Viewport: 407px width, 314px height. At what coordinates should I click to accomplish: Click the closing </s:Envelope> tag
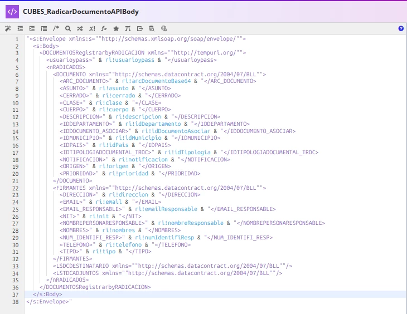47,302
